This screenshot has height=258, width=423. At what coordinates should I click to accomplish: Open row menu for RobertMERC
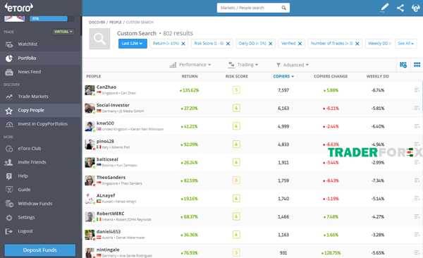coord(417,216)
